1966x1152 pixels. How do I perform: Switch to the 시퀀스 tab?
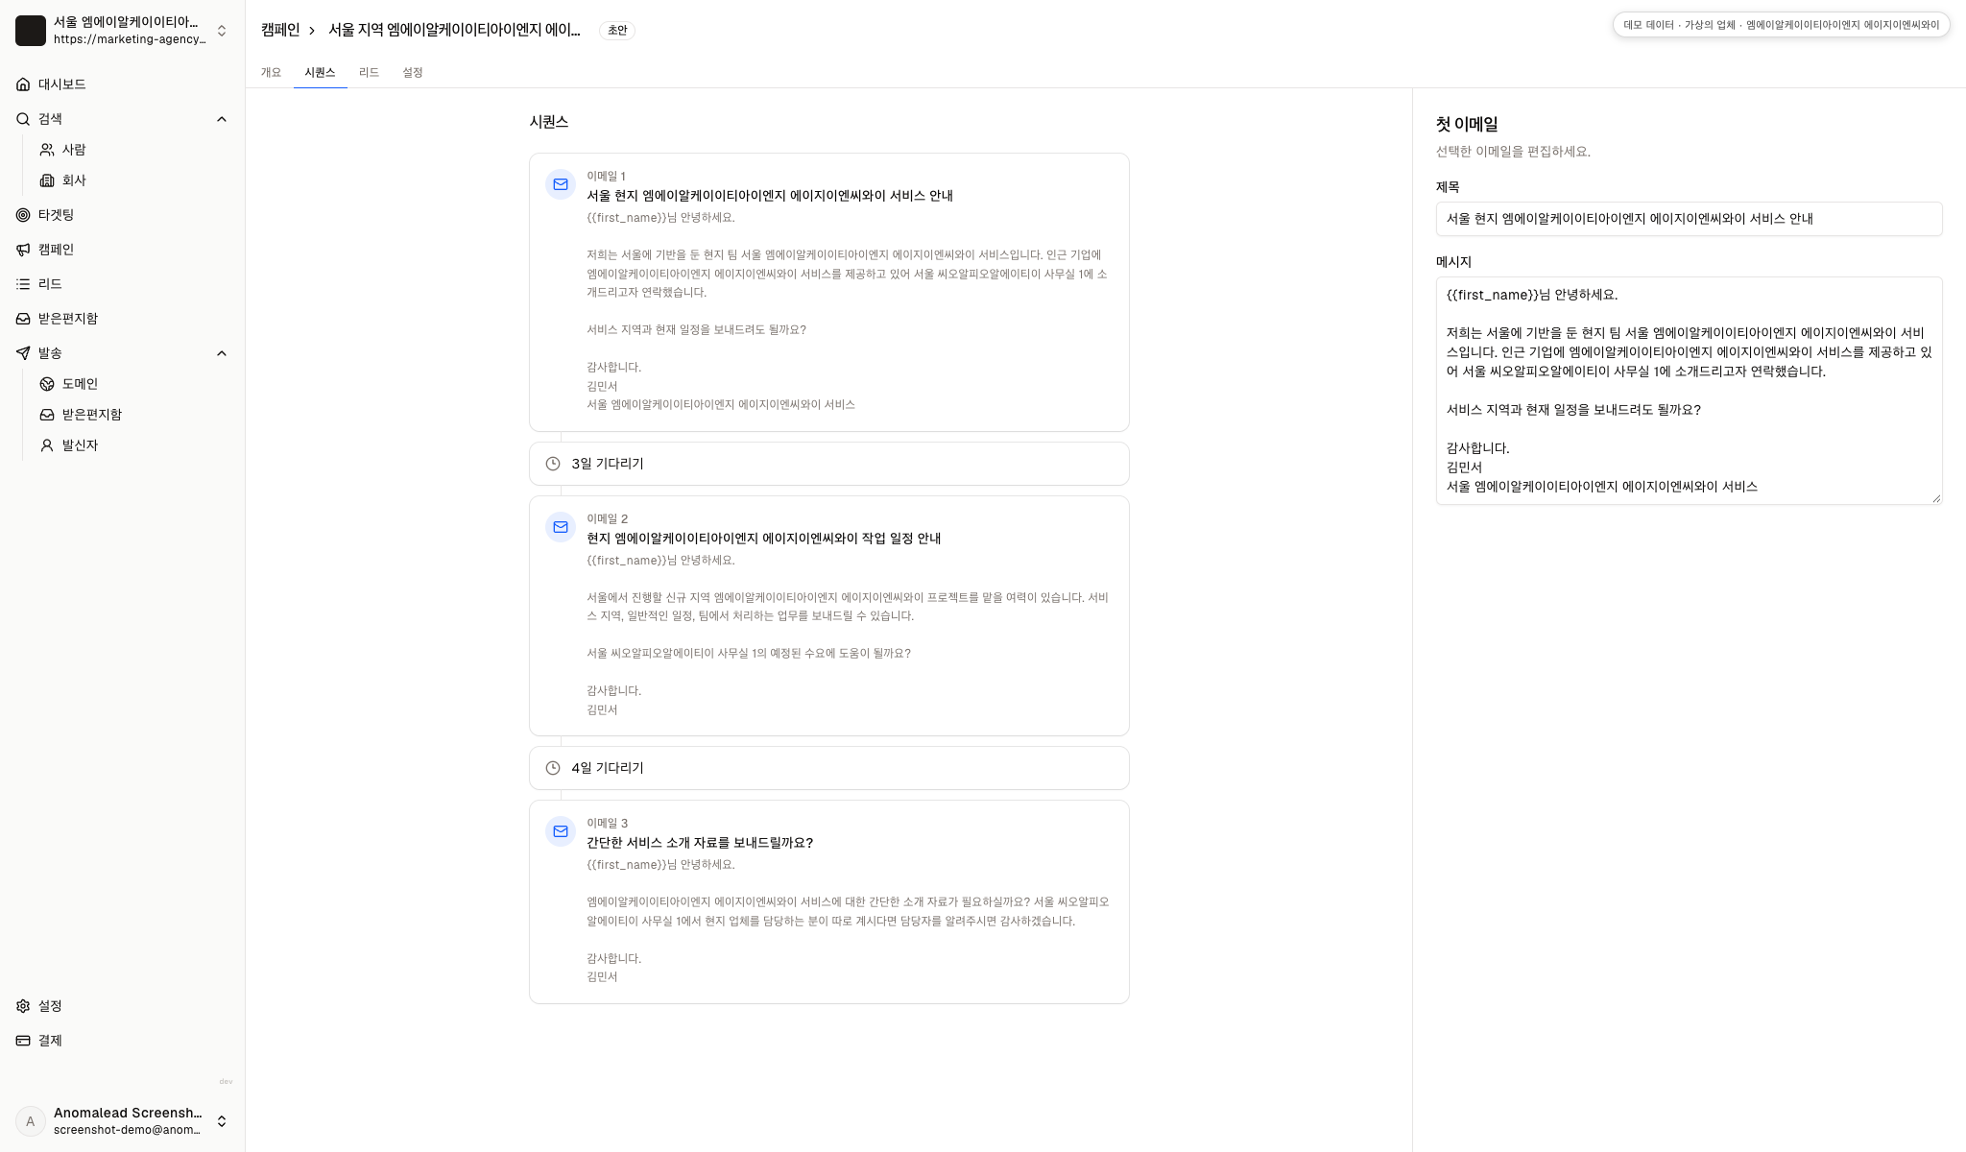(320, 73)
